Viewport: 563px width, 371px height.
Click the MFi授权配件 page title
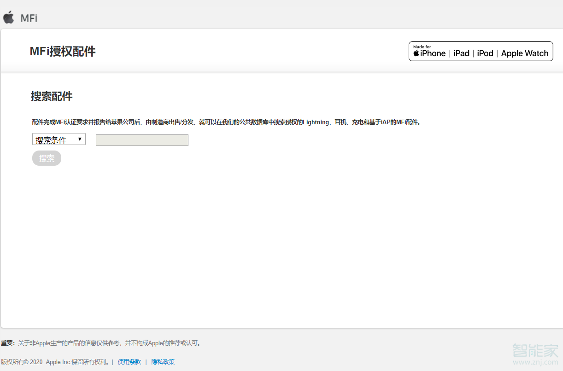pos(63,52)
